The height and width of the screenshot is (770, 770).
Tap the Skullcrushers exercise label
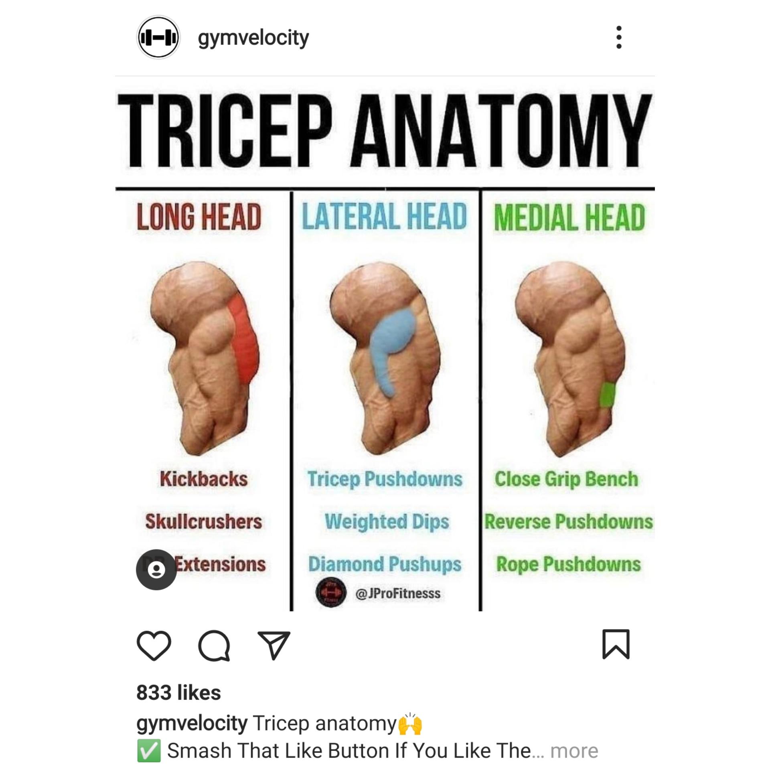(x=203, y=521)
